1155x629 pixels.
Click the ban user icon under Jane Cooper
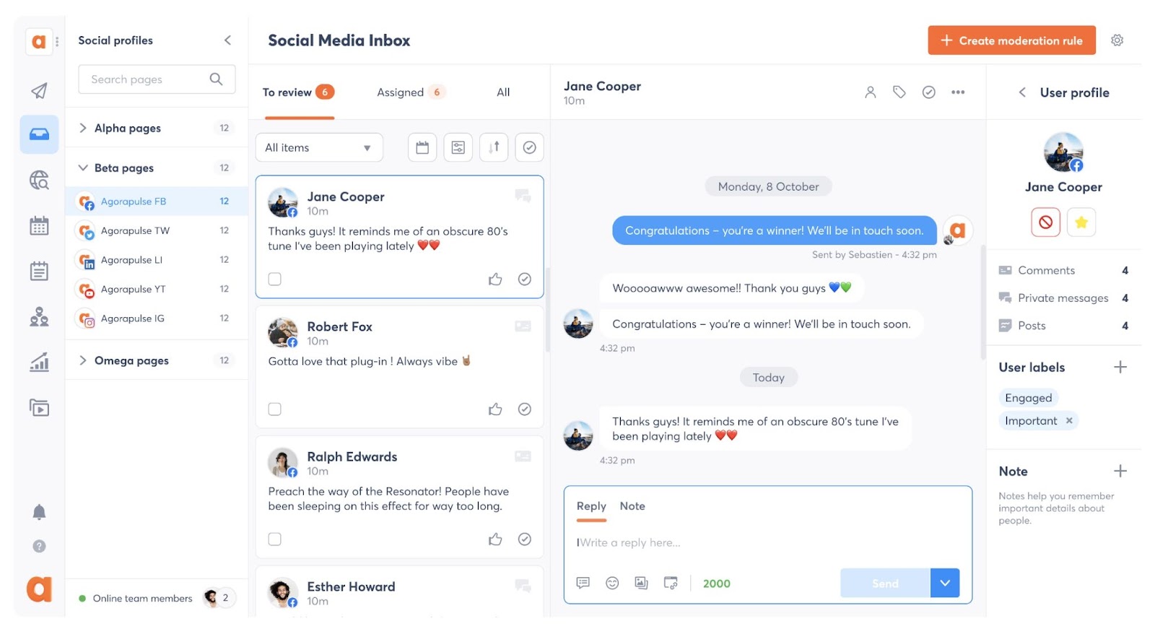tap(1045, 222)
